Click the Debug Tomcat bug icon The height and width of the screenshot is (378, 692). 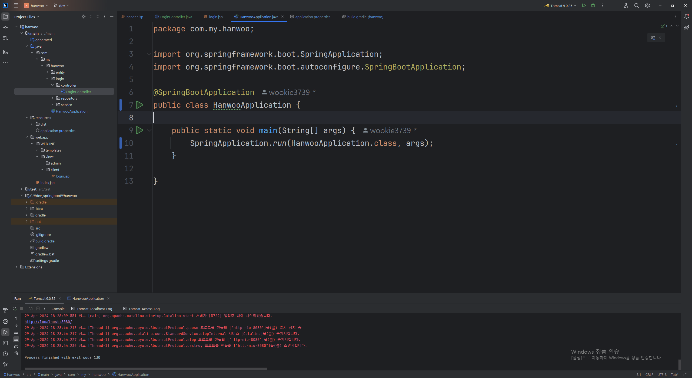click(593, 5)
